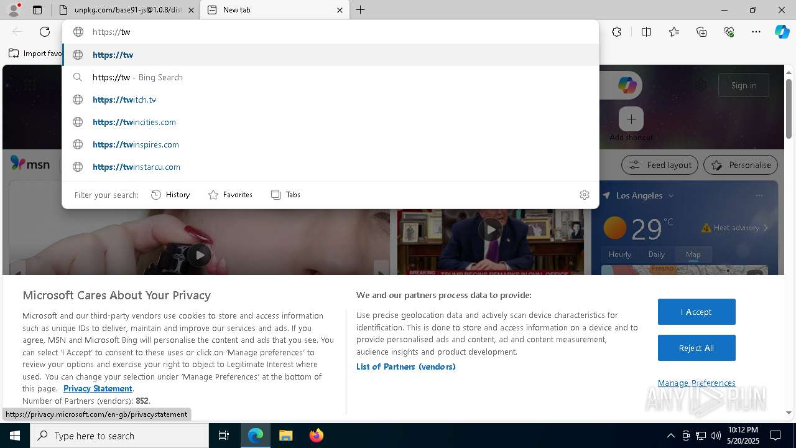Switch weather to Map tab
This screenshot has height=448, width=796.
(x=693, y=254)
